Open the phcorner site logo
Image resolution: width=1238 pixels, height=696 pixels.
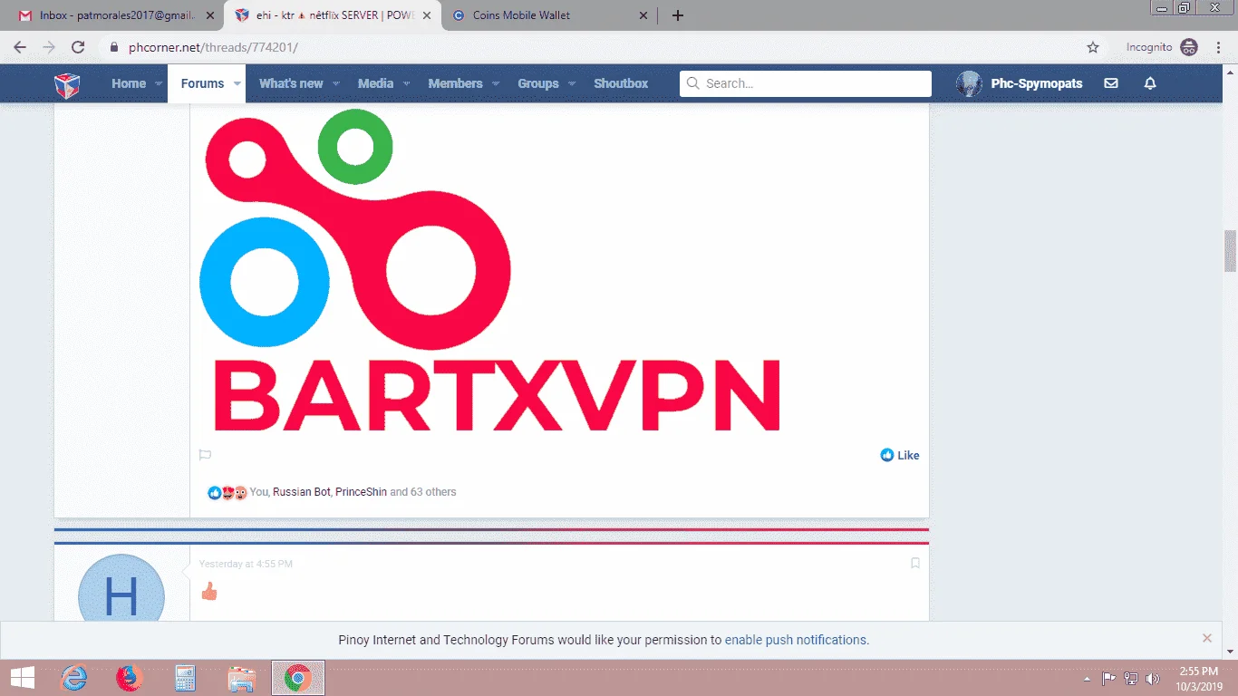click(67, 84)
